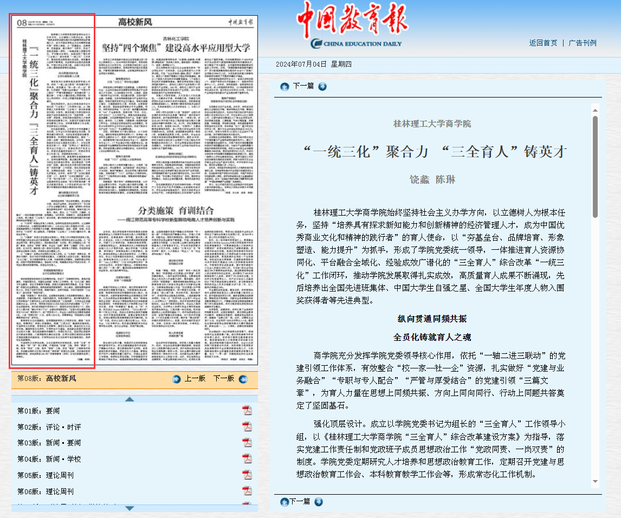Open the PDF icon for 第06版 理论周刊
Viewport: 621px width, 518px height.
coord(247,491)
